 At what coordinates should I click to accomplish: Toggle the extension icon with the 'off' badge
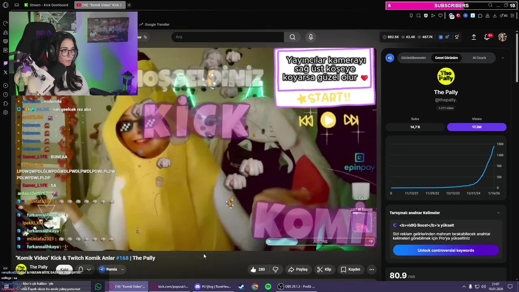451,16
